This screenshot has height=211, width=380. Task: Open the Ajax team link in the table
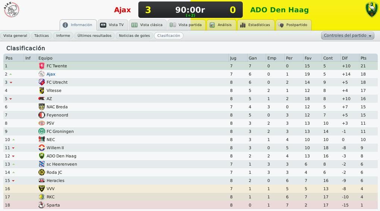pos(51,74)
